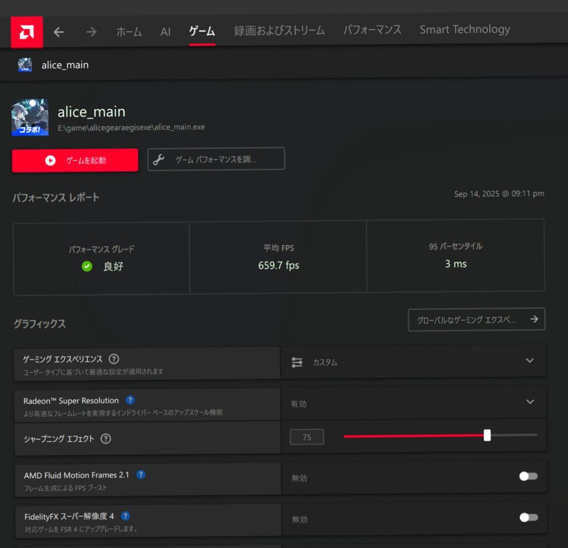
Task: Show AMD Fluid Motion Frames 2.1 info
Action: tap(141, 475)
